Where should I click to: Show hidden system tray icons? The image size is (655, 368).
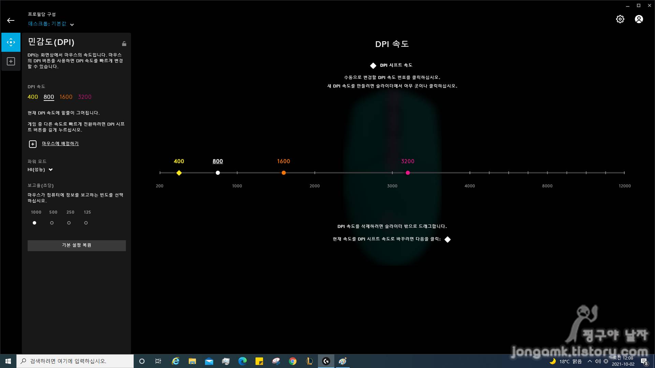(x=589, y=361)
